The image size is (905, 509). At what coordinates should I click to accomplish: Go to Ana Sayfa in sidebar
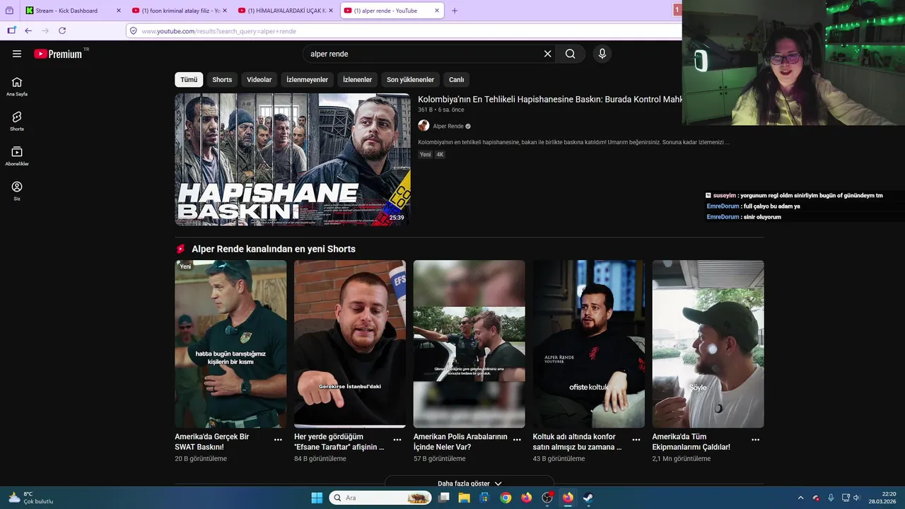click(x=17, y=86)
